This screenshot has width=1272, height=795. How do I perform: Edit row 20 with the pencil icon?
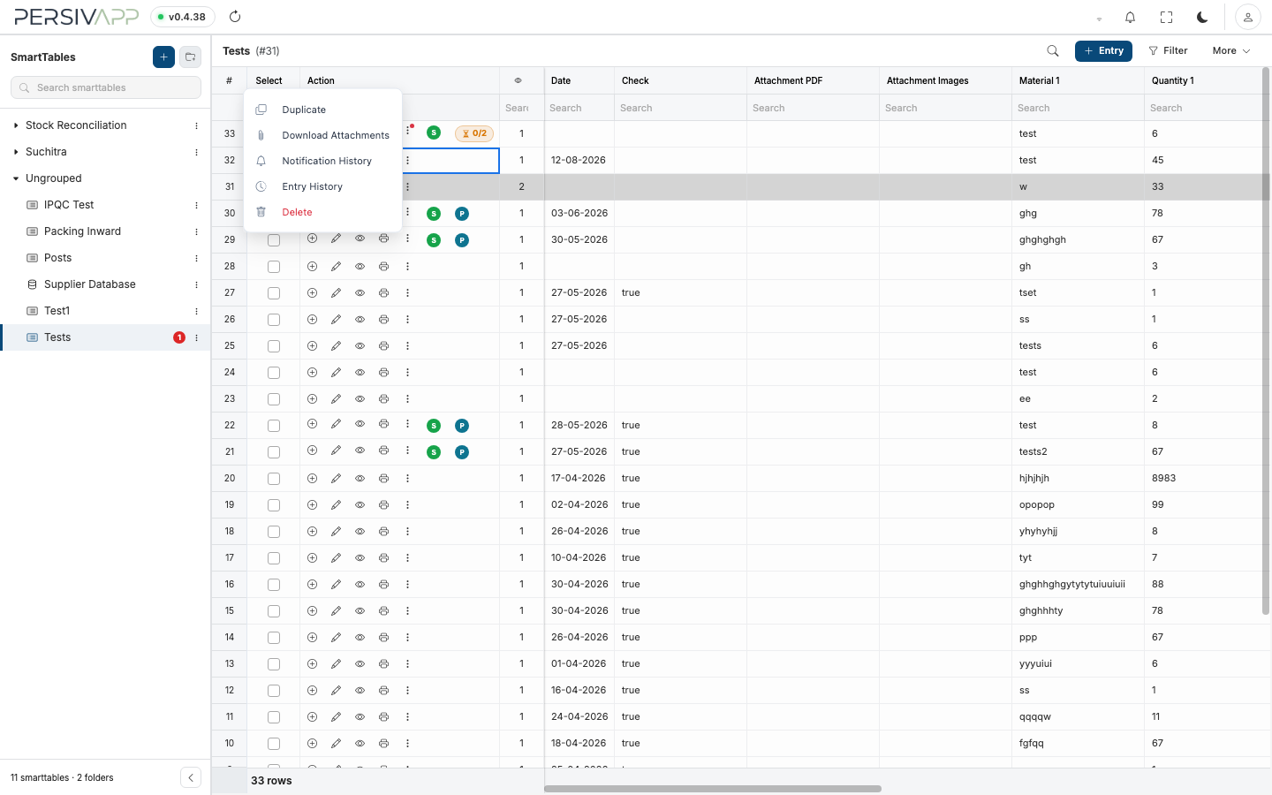pos(336,478)
